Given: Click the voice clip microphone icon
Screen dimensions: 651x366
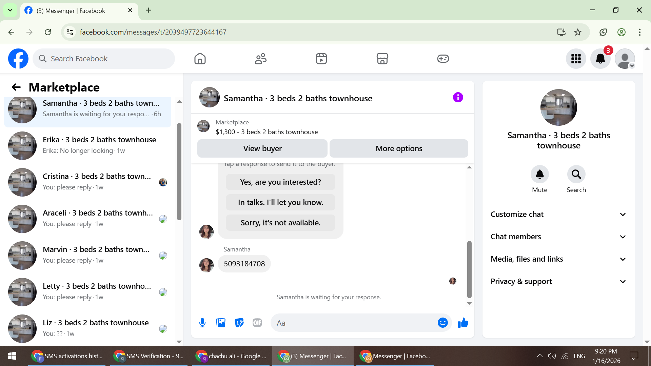Looking at the screenshot, I should point(202,323).
